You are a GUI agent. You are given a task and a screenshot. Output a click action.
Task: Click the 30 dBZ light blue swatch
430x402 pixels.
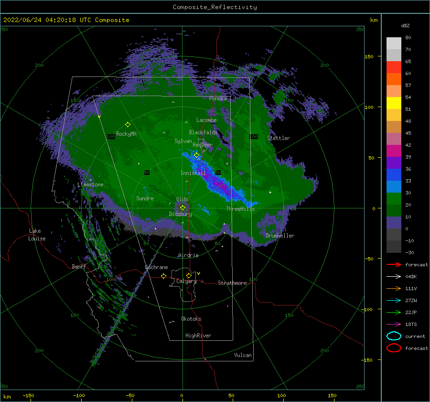tap(394, 186)
